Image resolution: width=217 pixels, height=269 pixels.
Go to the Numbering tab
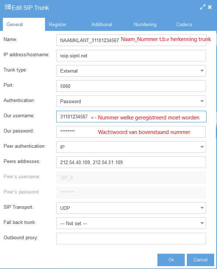click(x=145, y=24)
